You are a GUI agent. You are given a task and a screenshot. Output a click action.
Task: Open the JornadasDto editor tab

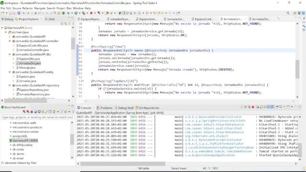coord(259,19)
